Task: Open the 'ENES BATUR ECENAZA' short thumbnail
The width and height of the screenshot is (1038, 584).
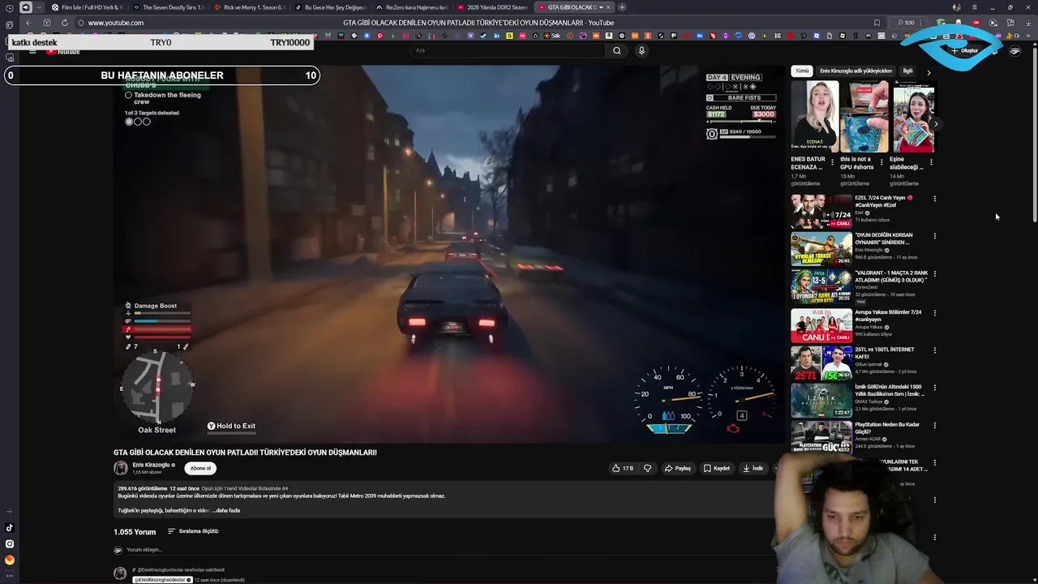Action: point(815,118)
